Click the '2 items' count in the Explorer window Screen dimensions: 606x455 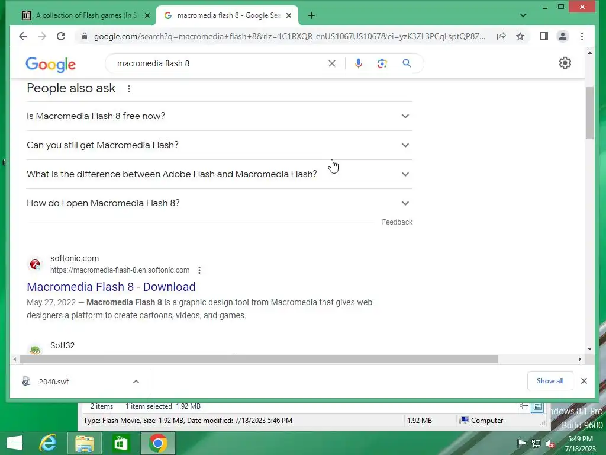102,406
